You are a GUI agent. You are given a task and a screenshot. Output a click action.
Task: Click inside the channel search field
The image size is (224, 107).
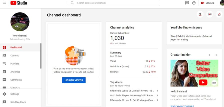point(114,3)
